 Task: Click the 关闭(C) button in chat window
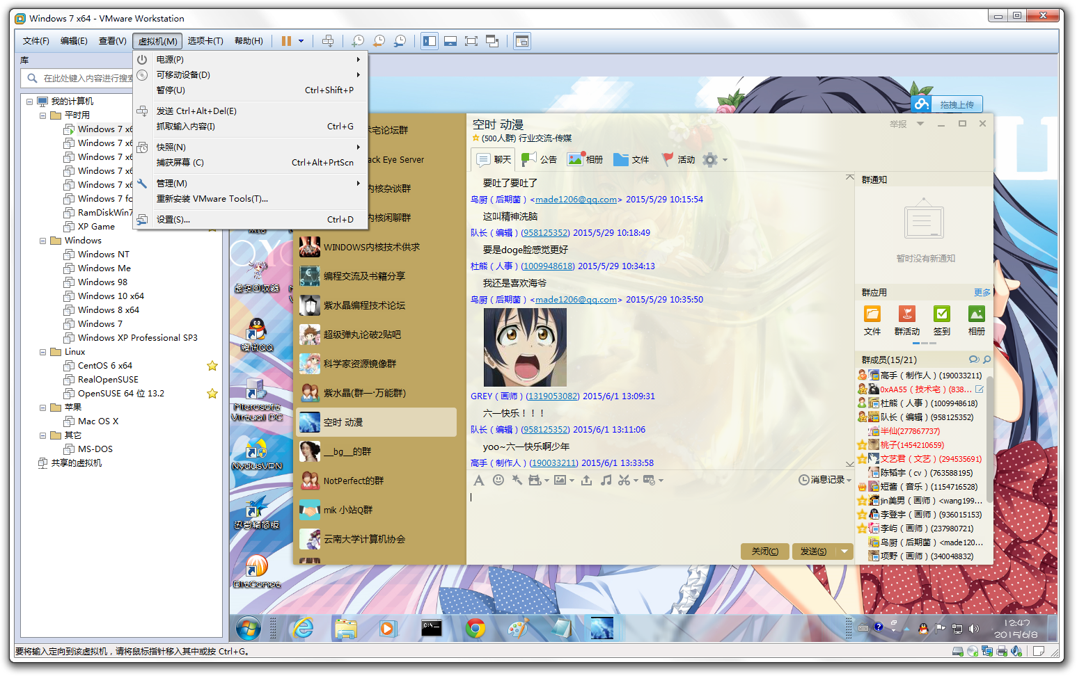tap(764, 552)
